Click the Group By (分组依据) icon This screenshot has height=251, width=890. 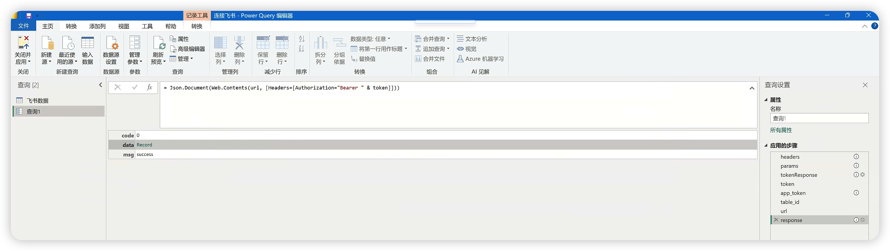click(339, 43)
